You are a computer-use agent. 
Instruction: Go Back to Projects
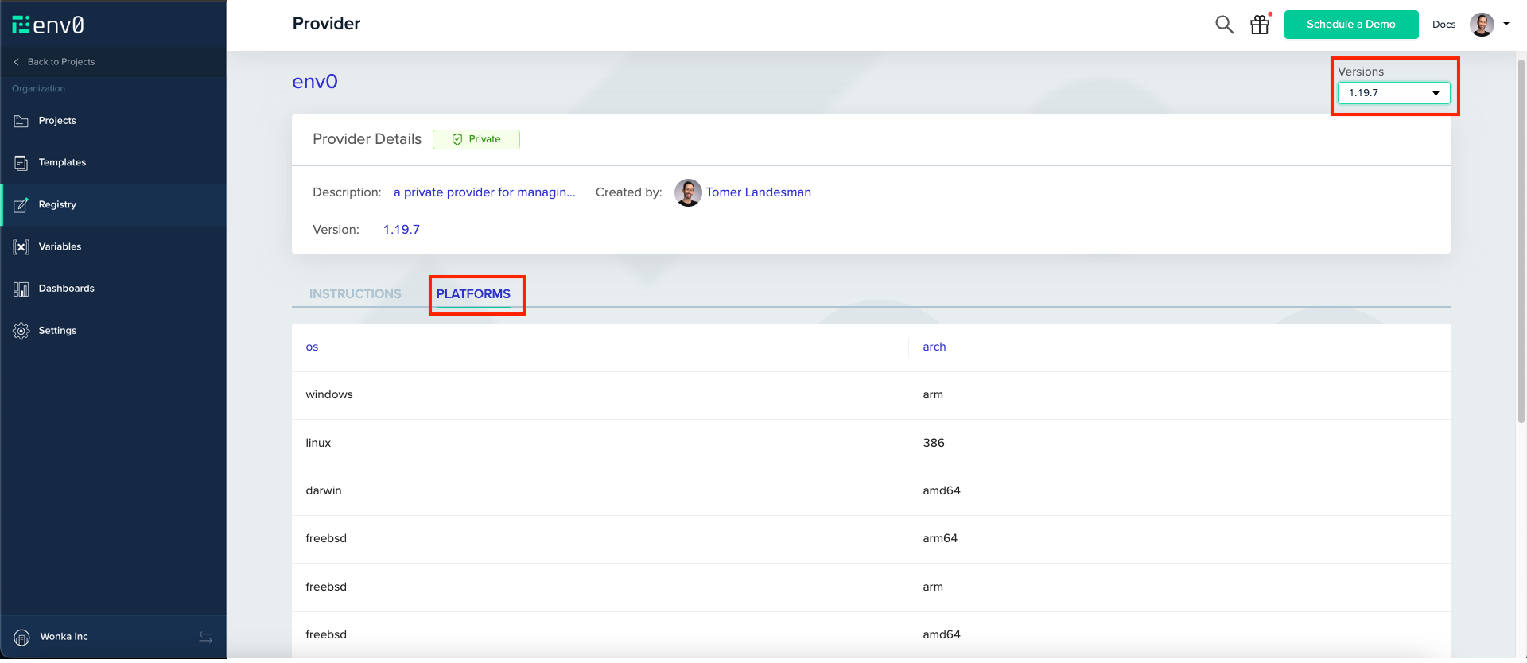[x=61, y=62]
